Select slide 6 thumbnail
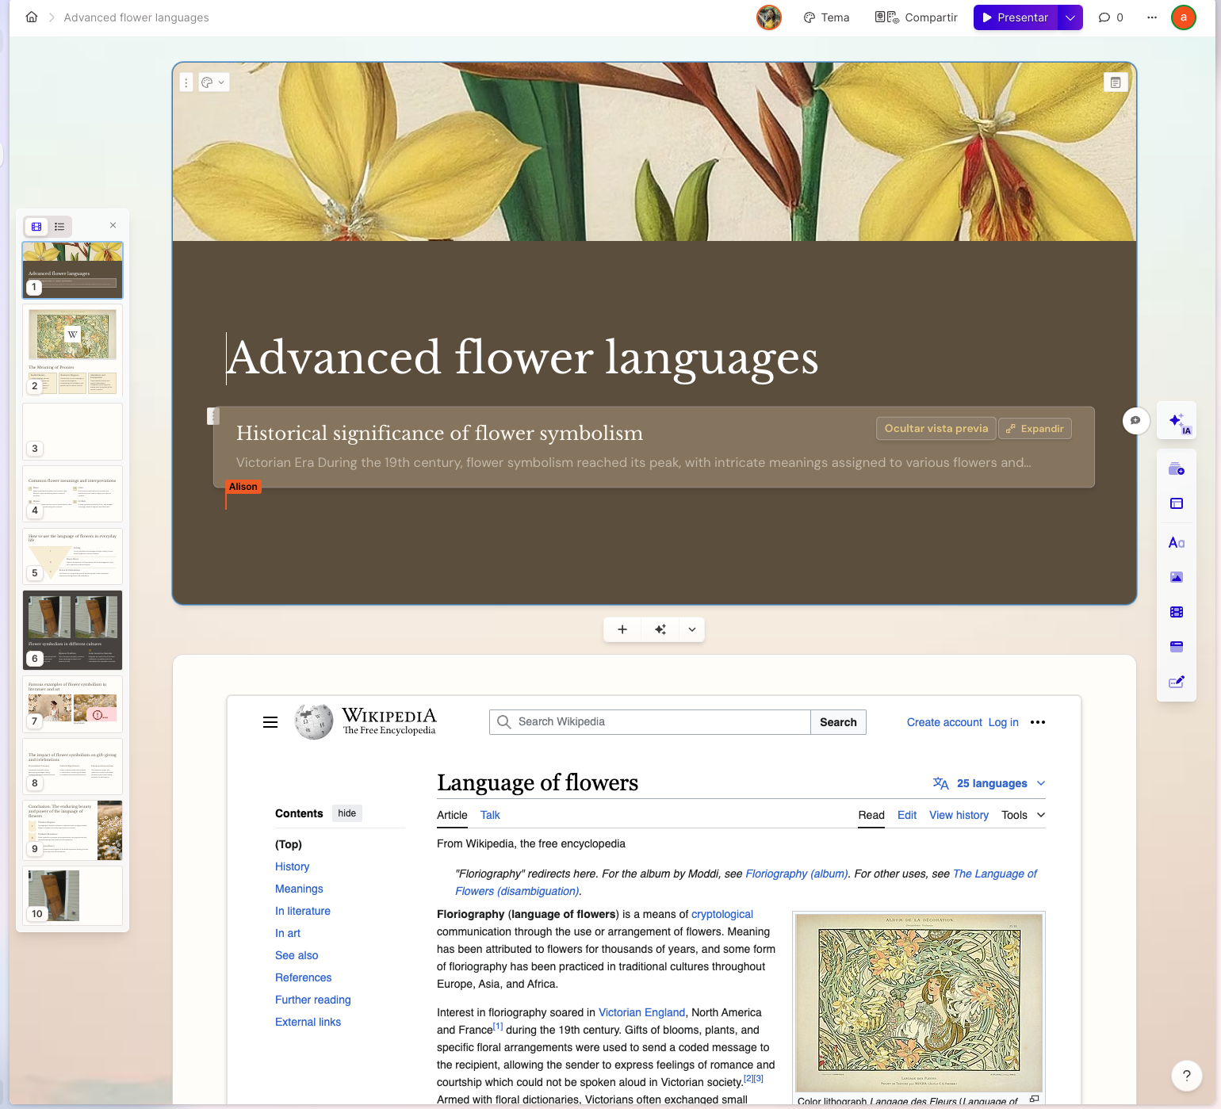The image size is (1221, 1109). pyautogui.click(x=72, y=629)
